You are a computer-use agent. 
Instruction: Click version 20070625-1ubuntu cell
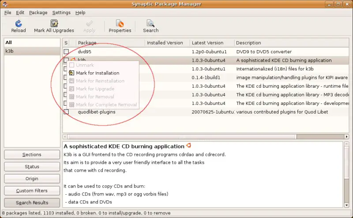click(213, 112)
